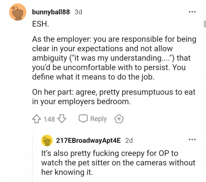The width and height of the screenshot is (206, 182).
Task: Open 217EBroadwayApt4E's yellow avatar
Action: coord(47,141)
